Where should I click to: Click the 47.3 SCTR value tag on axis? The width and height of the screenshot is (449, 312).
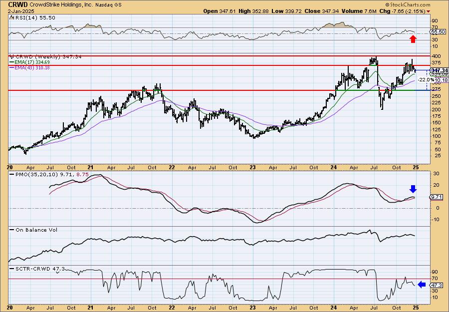(x=437, y=286)
